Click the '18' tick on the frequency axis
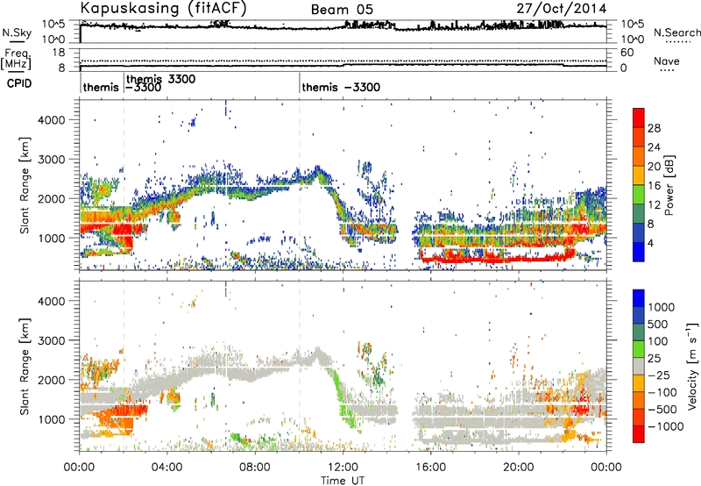The image size is (701, 486). pos(58,53)
